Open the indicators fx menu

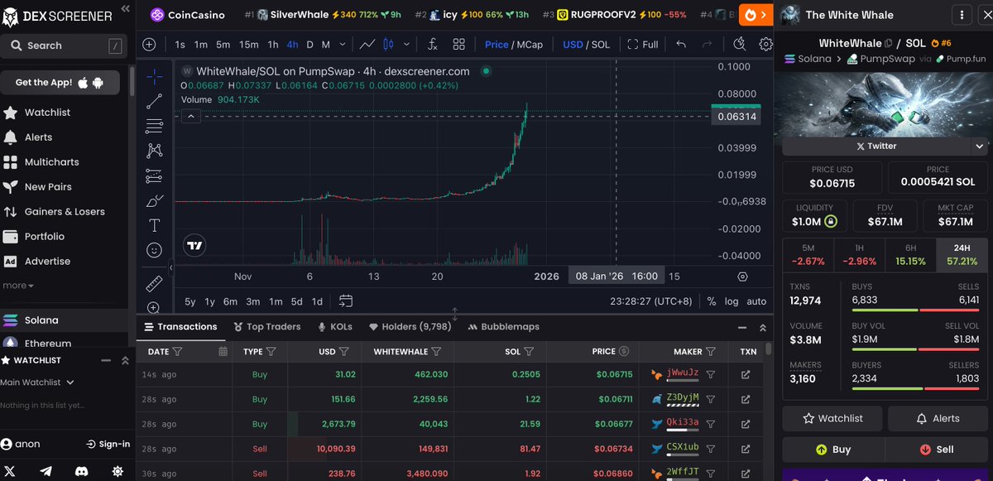433,45
